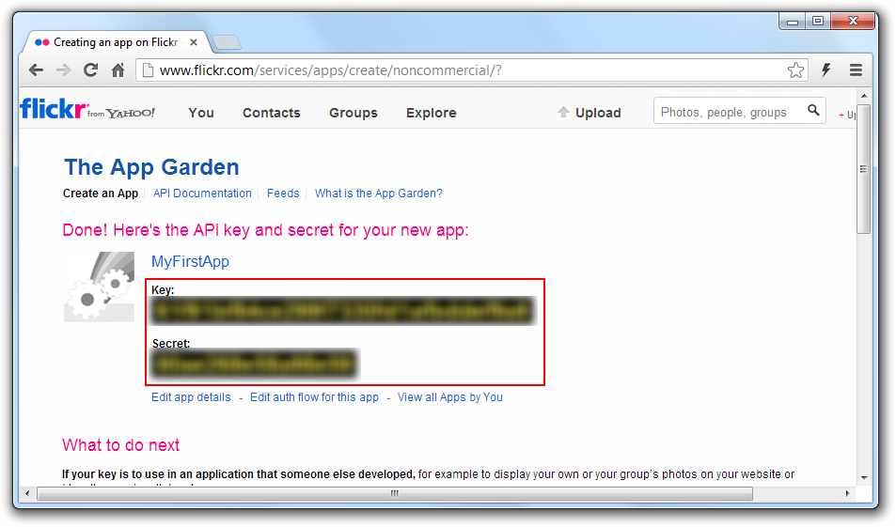Click the vertical scrollbar down arrow

point(863,478)
